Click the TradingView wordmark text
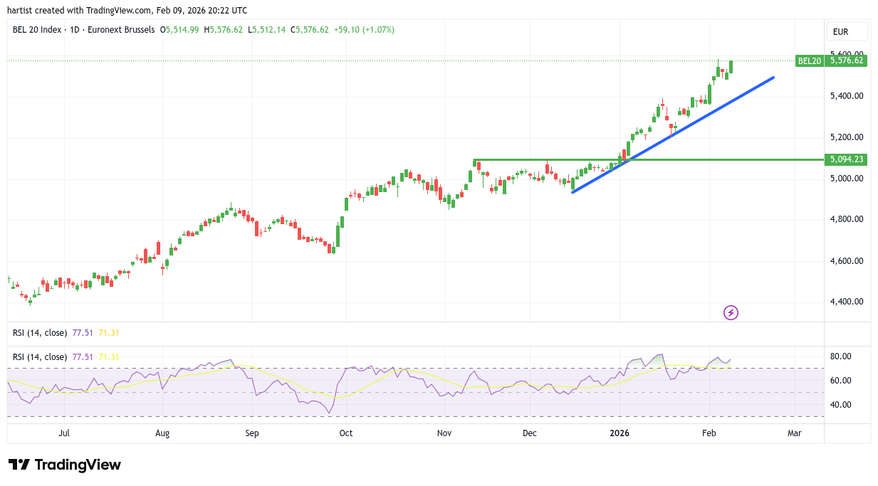Screen dimensions: 878x486 point(78,465)
